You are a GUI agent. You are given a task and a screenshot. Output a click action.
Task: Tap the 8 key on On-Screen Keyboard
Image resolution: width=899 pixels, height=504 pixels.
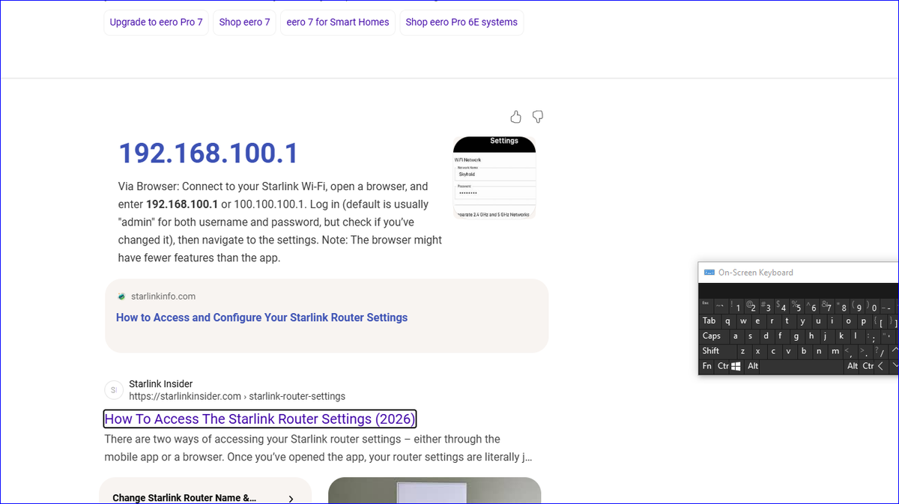tap(842, 306)
